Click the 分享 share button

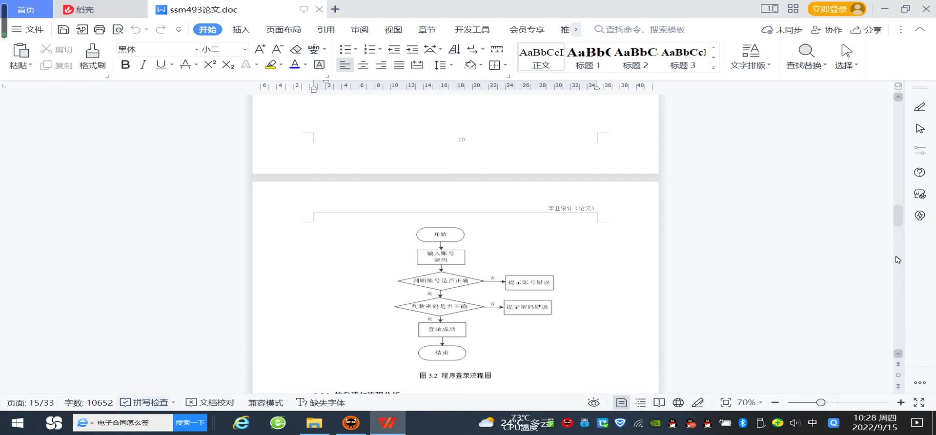[x=866, y=30]
